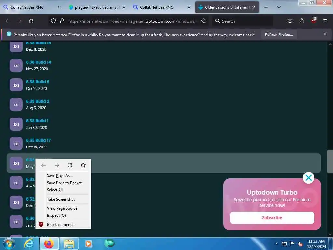Open the Firefox hamburger application menu
Viewport: 333px width, 250px height.
325,21
